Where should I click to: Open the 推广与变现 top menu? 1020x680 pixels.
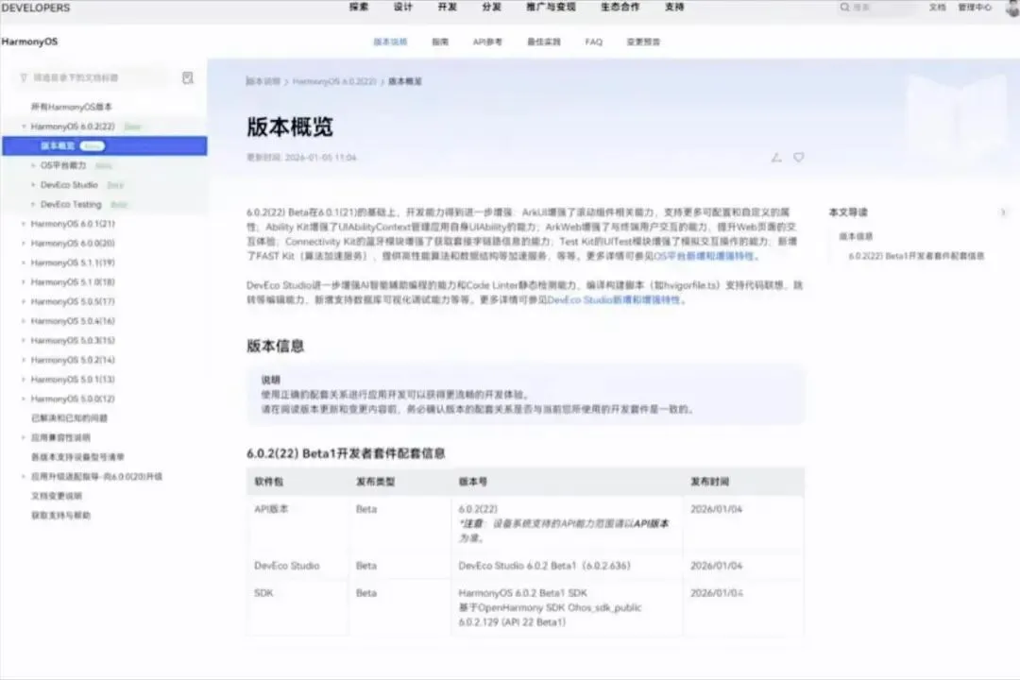[x=551, y=8]
